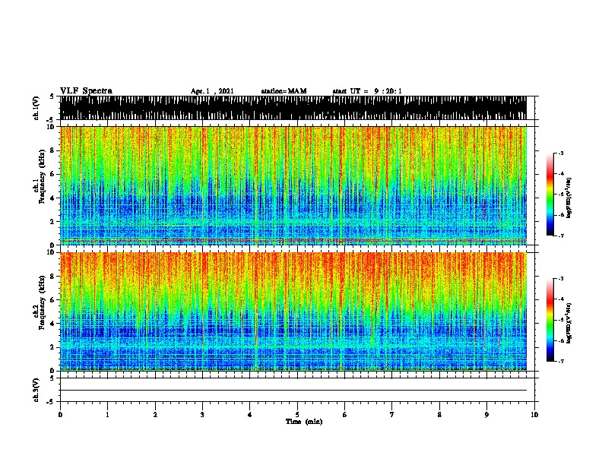Click the 'Time (min)' x-axis label

coord(304,422)
